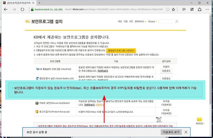Click the 보안 검사 실행 중 status text
The height and width of the screenshot is (138, 213).
[37, 132]
